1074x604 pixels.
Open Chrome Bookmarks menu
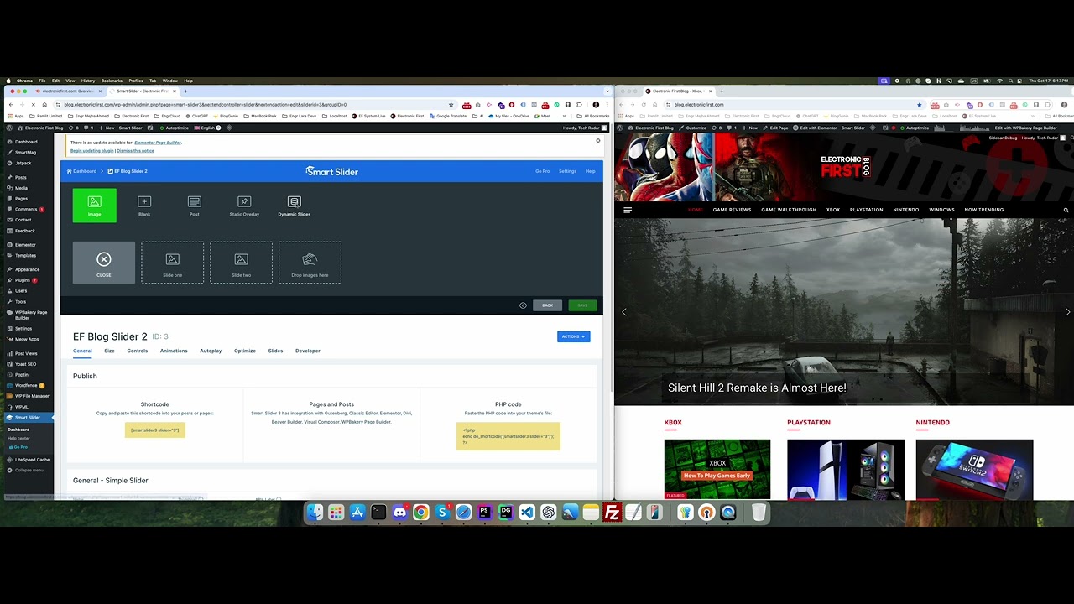(x=112, y=81)
